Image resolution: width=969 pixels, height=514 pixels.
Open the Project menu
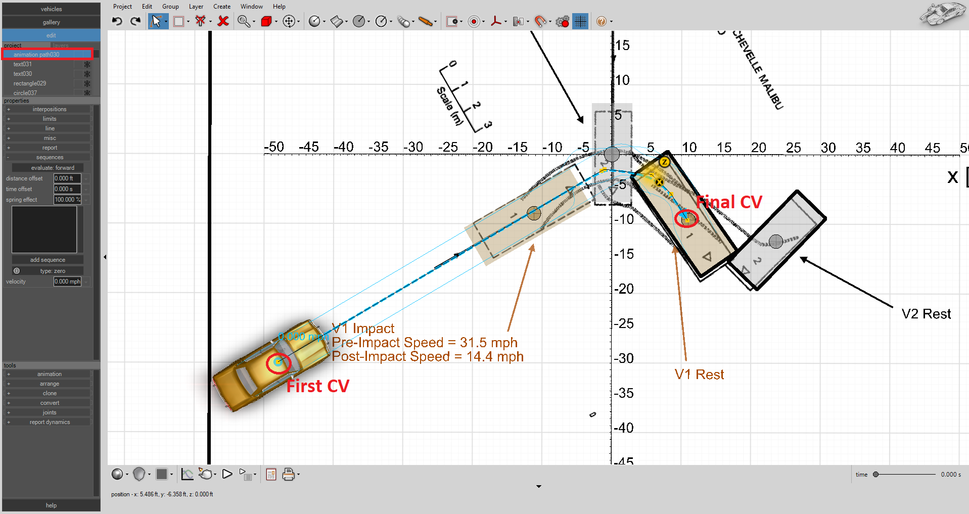122,7
